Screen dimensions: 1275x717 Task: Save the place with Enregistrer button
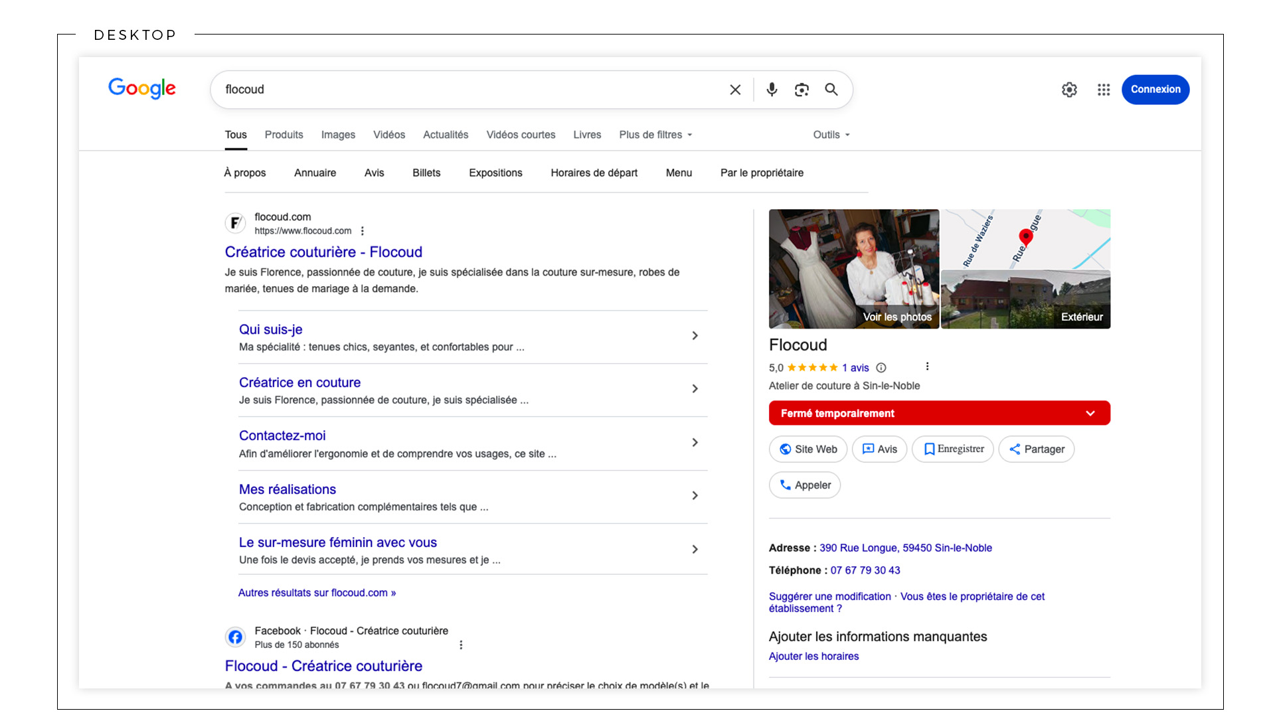(x=953, y=449)
